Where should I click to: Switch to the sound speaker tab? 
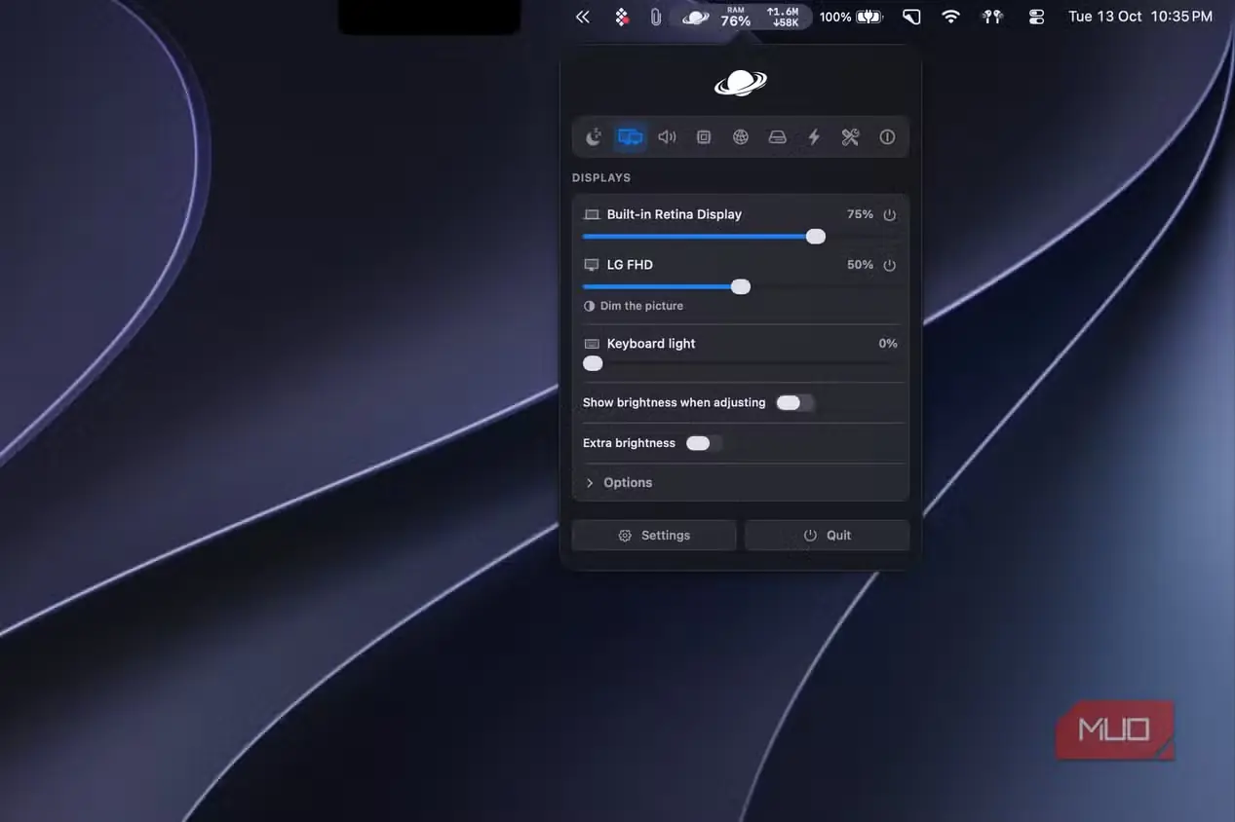click(667, 137)
